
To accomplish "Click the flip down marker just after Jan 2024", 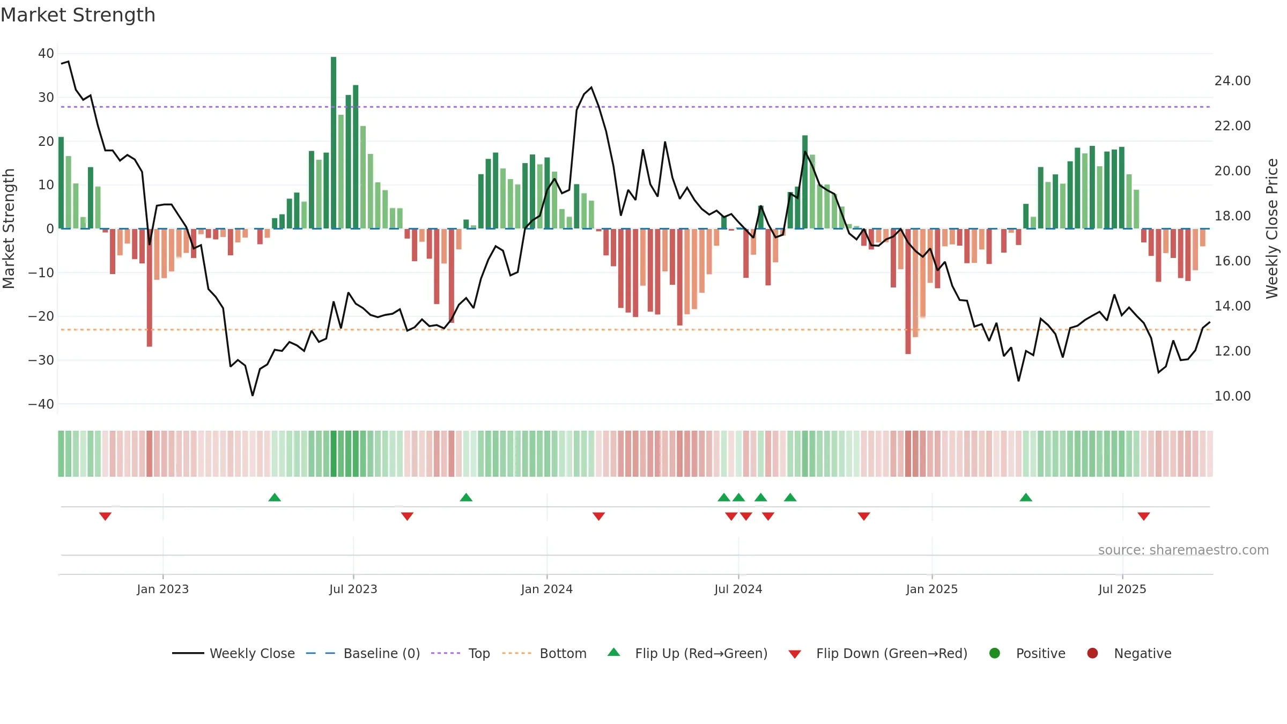I will click(598, 516).
